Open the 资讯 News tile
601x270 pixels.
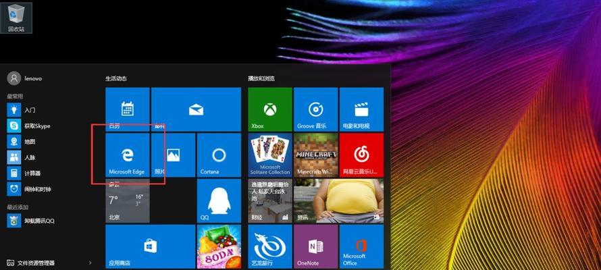(x=338, y=200)
